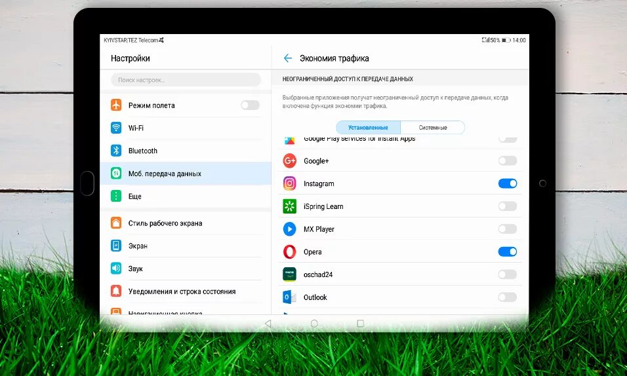Click the notifications bell icon
Screen dimensions: 627x376
116,291
